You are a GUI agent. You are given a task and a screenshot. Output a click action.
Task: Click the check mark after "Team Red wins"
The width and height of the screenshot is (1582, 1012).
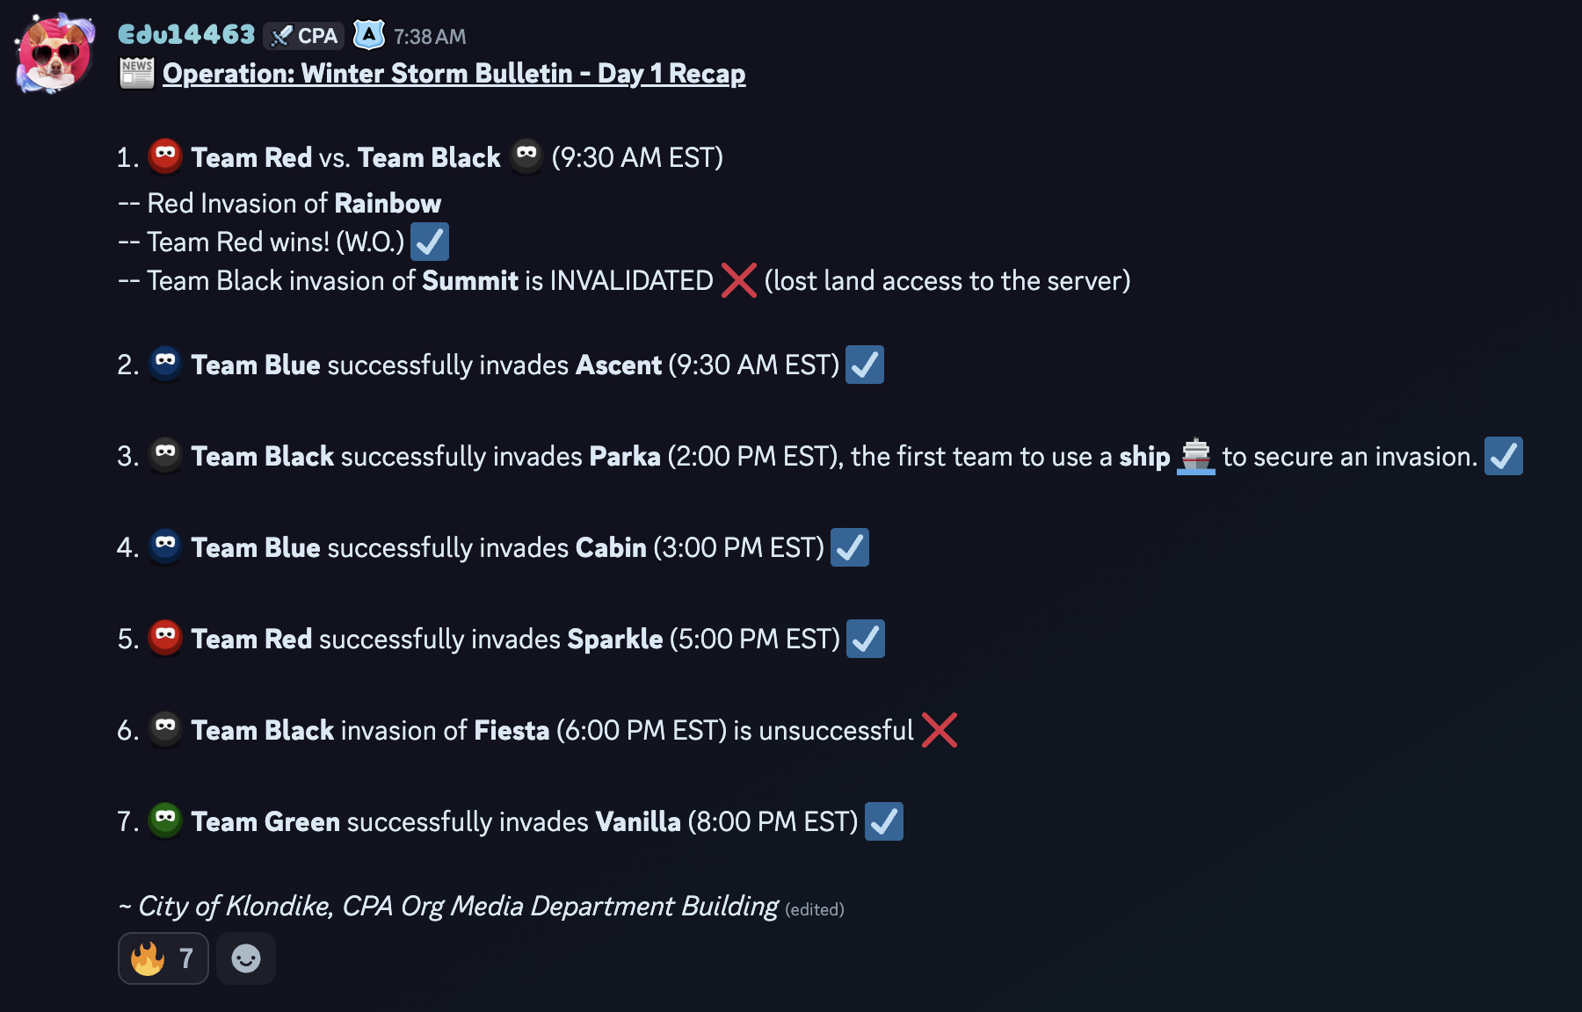[x=430, y=242]
